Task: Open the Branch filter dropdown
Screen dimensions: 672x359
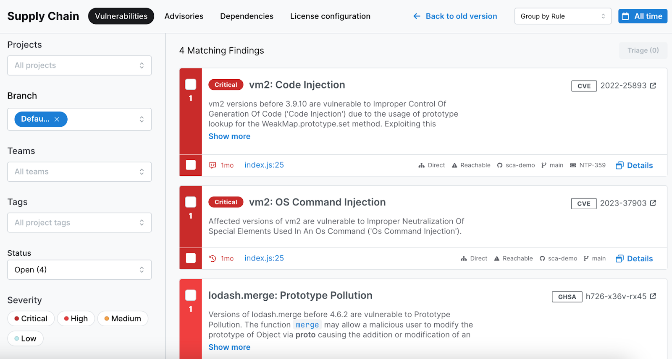Action: [79, 119]
